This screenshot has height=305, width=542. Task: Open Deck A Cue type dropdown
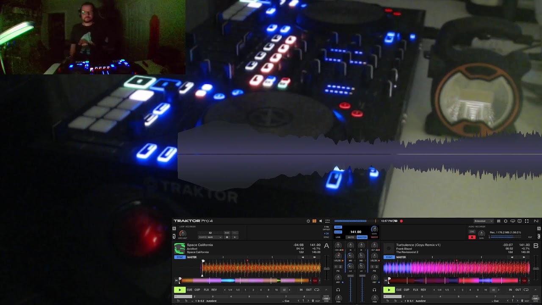pos(286,301)
